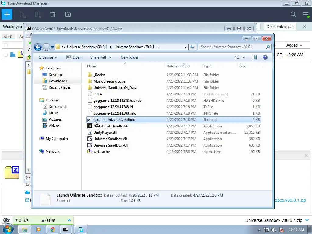Click the trash delete icon in FDM toolbar
Viewport: 312px width, 234px height.
(x=53, y=15)
